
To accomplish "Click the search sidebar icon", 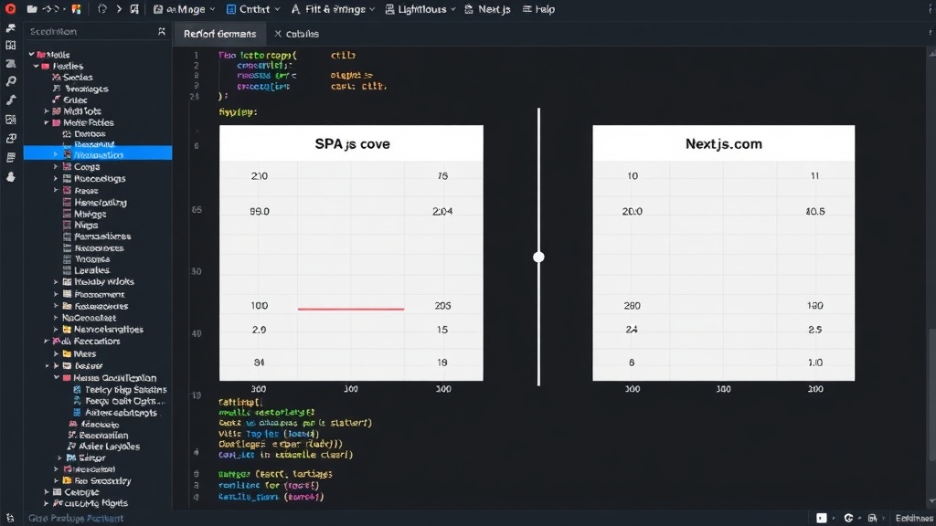I will click(11, 81).
